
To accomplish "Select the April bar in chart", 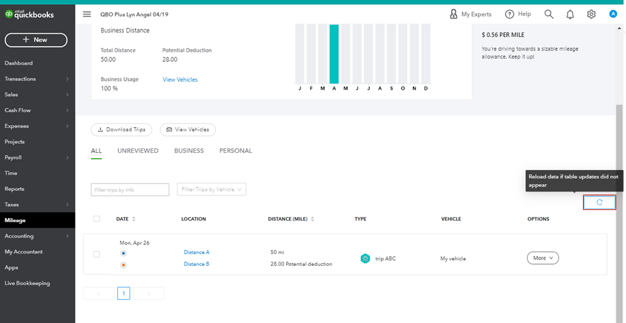I will click(x=334, y=53).
